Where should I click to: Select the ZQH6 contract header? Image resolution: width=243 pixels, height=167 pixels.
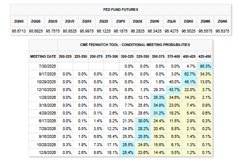[x=155, y=21]
